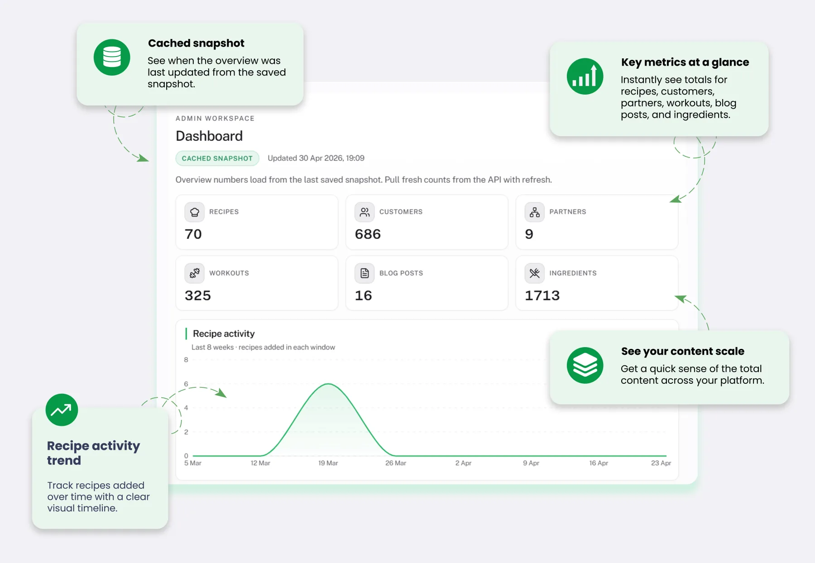
Task: Click the y-axis value 8 on the chart
Action: click(186, 360)
